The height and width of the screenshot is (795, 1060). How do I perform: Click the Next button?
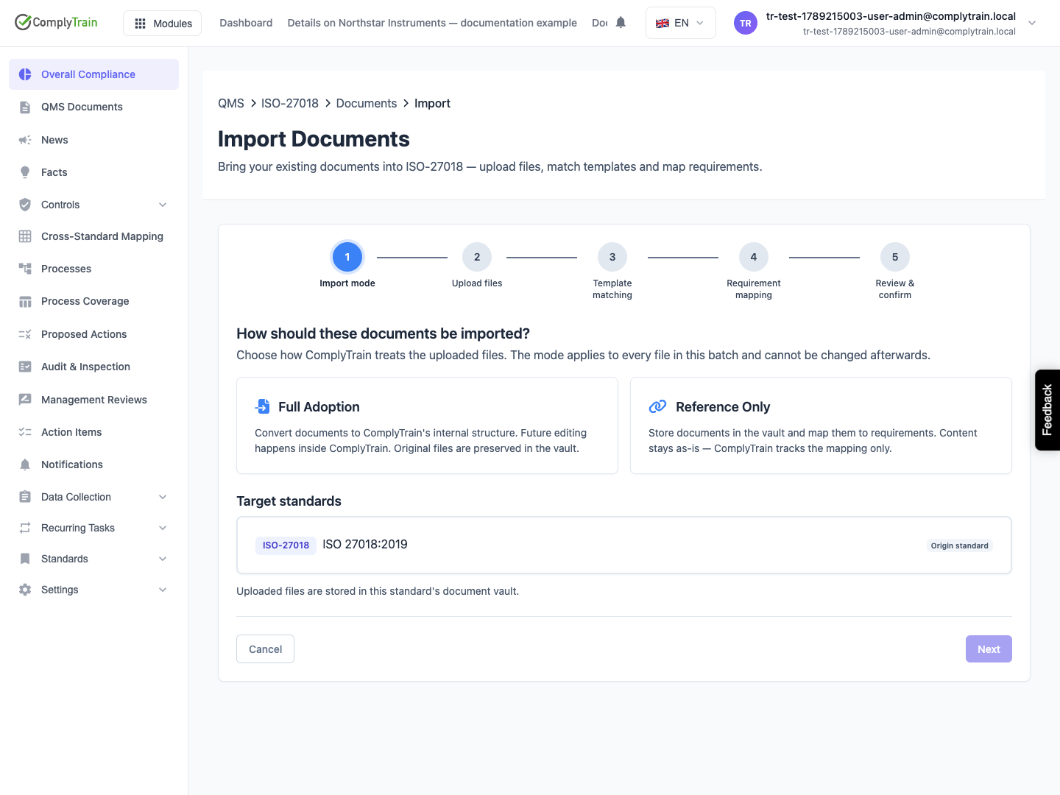(989, 649)
